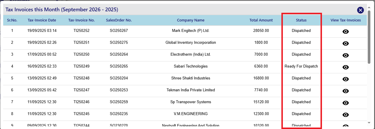This screenshot has height=129, width=375.
Task: Click the Tax-Invoice Date column header
Action: tap(42, 20)
